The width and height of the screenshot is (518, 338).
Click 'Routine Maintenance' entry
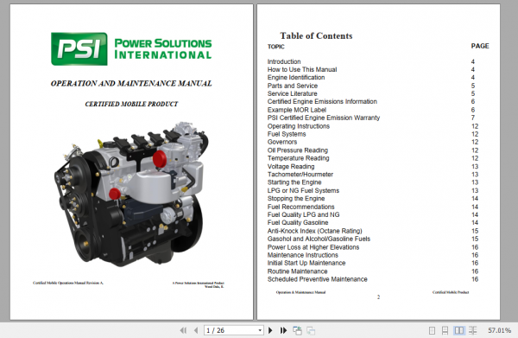(297, 271)
